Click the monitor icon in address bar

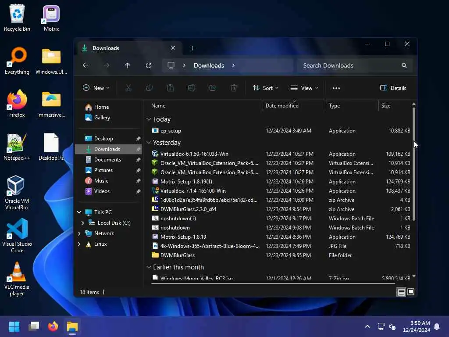coord(171,65)
